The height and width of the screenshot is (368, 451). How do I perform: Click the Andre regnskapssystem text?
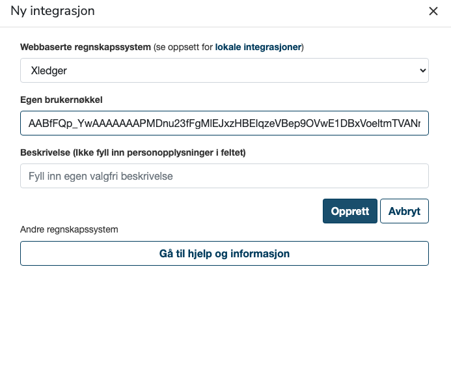tap(69, 229)
